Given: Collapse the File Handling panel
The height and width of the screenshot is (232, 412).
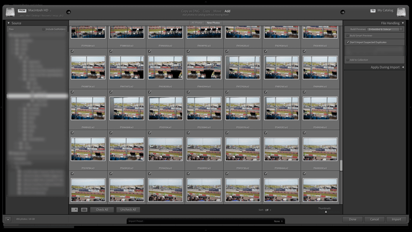Looking at the screenshot, I should pos(403,23).
